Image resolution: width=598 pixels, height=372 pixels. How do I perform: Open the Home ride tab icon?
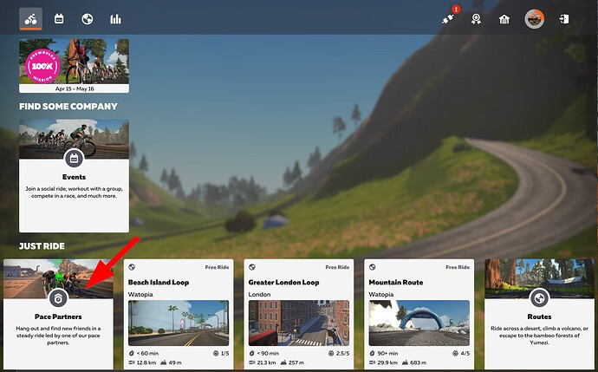(30, 19)
